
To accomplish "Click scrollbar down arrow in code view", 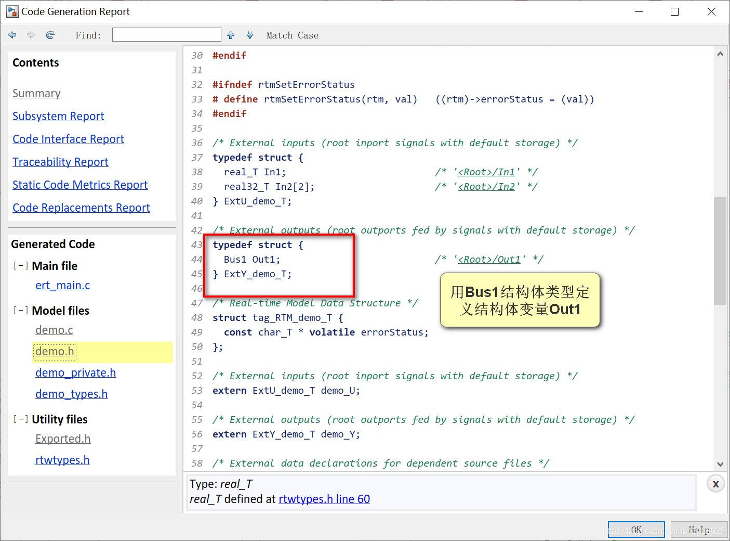I will [x=720, y=464].
